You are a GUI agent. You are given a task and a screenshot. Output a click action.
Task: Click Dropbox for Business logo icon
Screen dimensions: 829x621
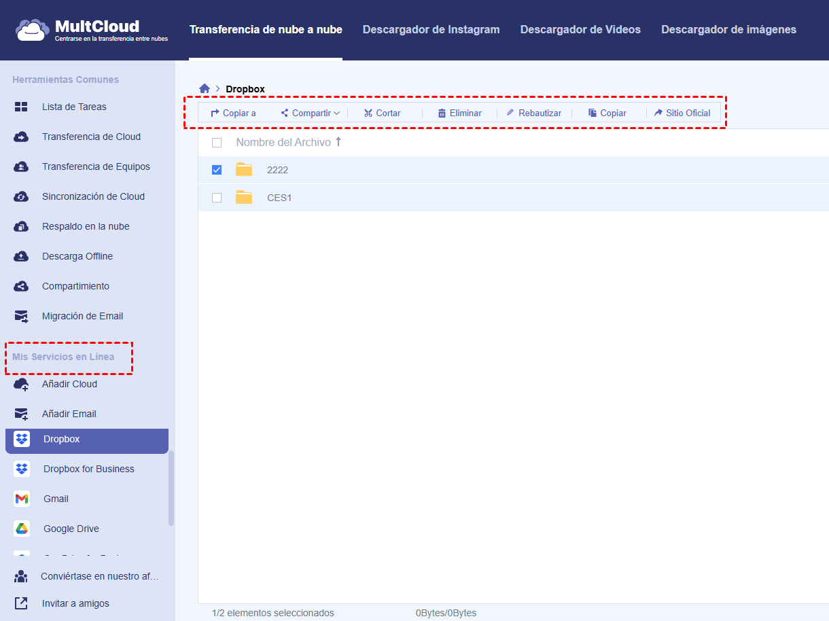tap(22, 469)
